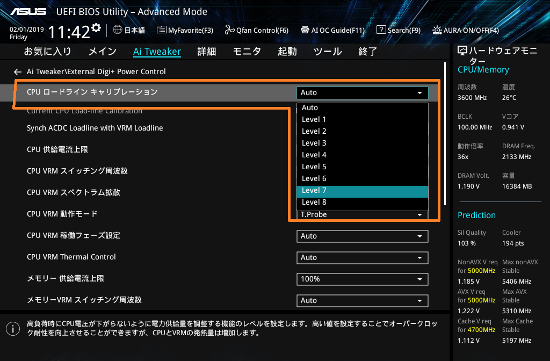This screenshot has width=550, height=361.
Task: Go to the 終了 tab
Action: [x=367, y=52]
